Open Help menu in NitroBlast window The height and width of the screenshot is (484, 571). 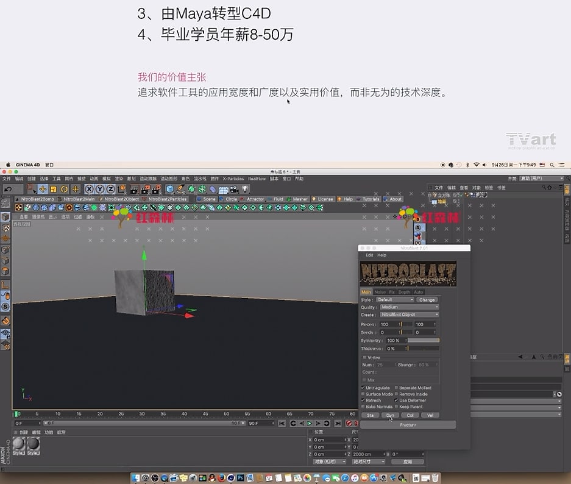(x=381, y=255)
